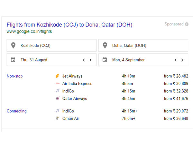Open the departure date calendar icon
The width and height of the screenshot is (193, 145).
13,60
